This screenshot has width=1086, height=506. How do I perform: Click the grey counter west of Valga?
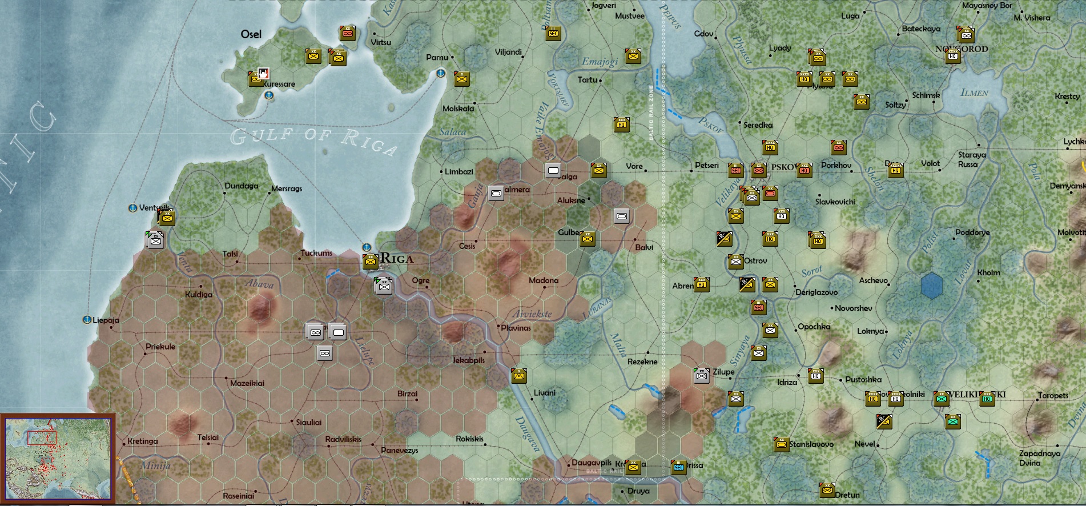click(x=553, y=170)
